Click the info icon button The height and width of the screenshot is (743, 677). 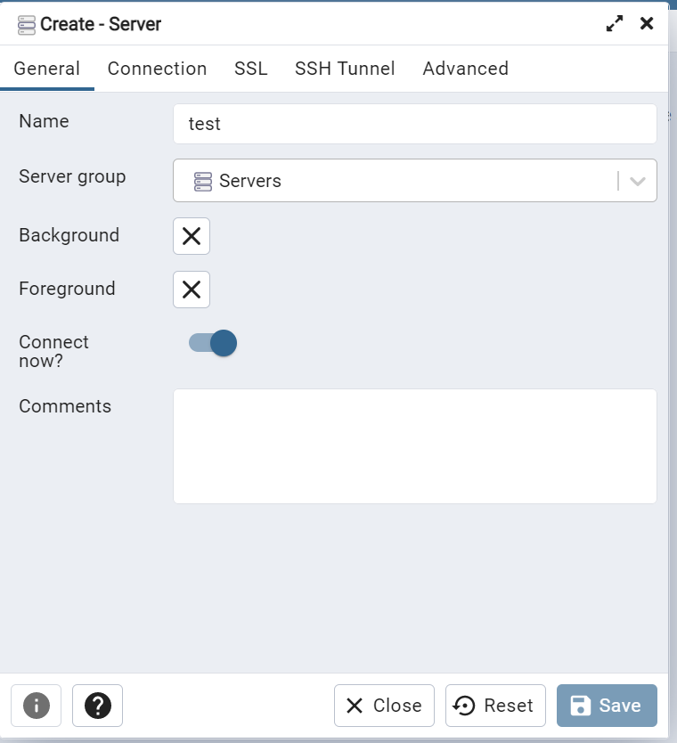(36, 706)
